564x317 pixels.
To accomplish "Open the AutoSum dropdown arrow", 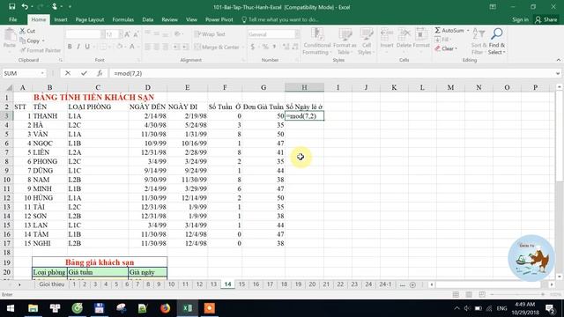I will (468, 31).
